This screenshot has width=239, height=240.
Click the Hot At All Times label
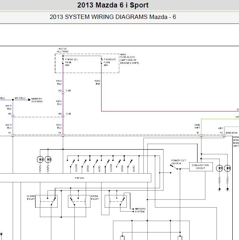(63, 50)
